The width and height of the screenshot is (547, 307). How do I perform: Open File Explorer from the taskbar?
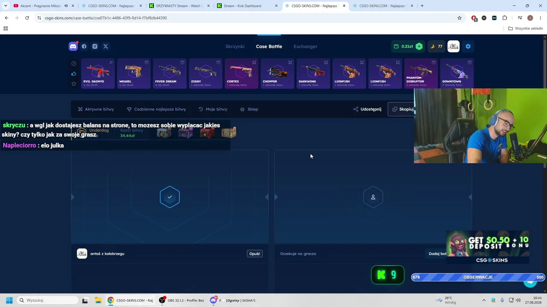tap(97, 300)
